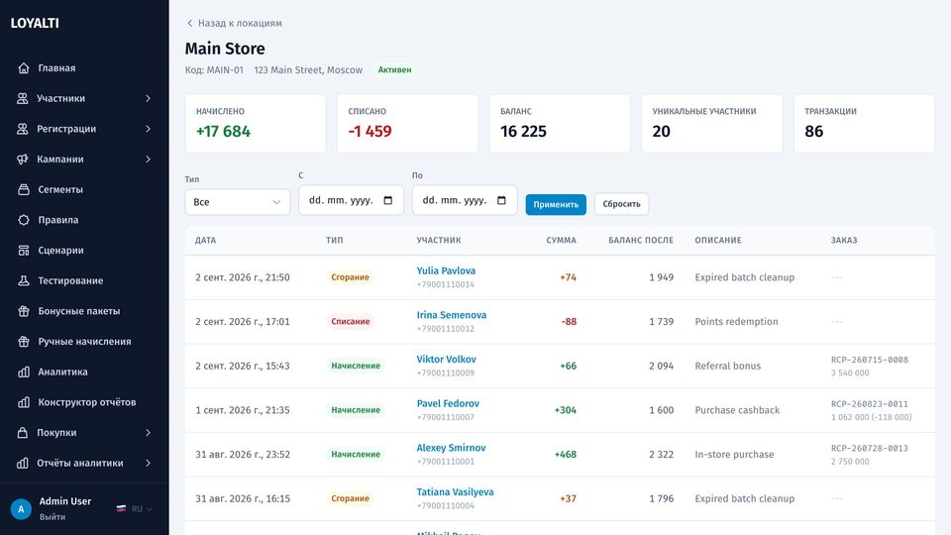Click the Referral bonus description

click(728, 366)
